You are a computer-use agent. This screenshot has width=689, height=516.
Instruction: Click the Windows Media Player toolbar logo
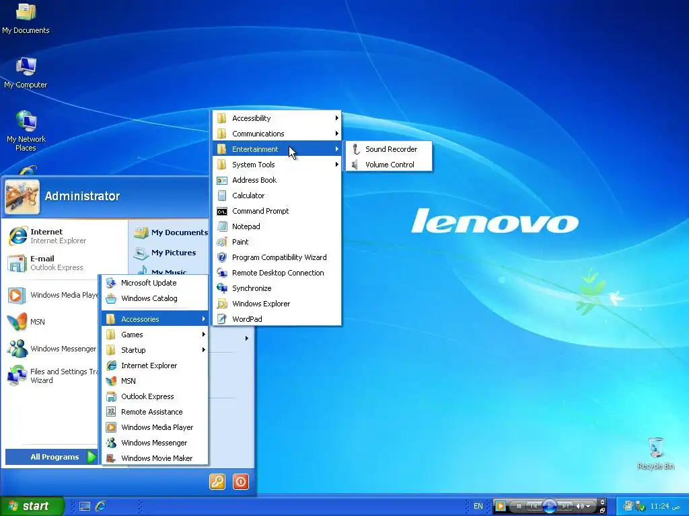tap(501, 507)
